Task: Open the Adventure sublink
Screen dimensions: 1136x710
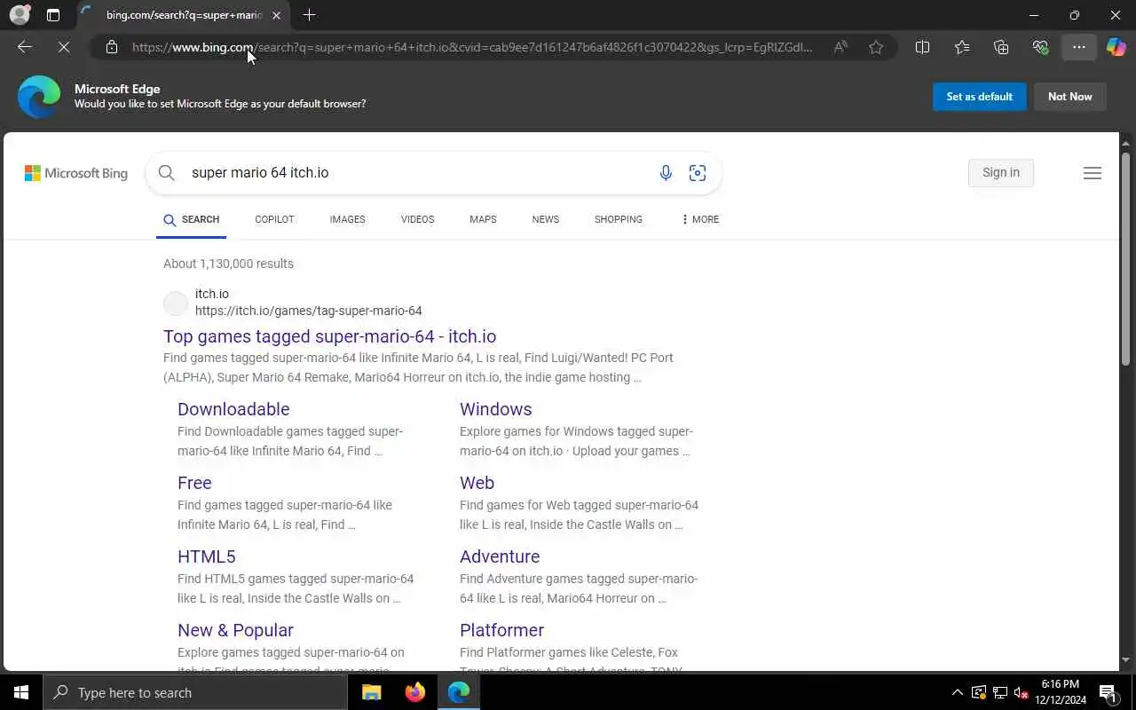Action: [500, 556]
